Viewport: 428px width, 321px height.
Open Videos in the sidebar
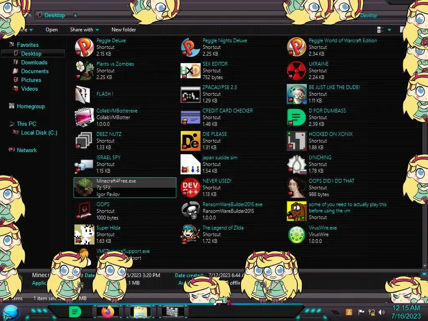[x=30, y=89]
